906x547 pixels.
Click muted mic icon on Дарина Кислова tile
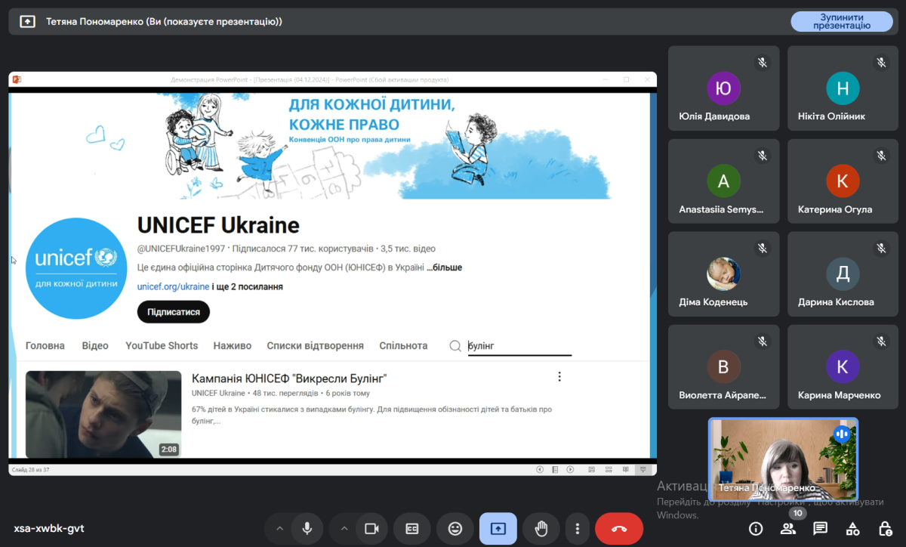coord(881,248)
